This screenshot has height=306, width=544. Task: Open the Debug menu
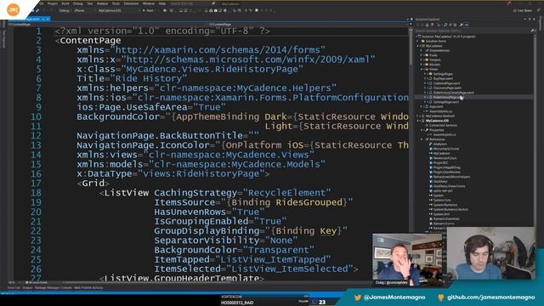pos(77,3)
